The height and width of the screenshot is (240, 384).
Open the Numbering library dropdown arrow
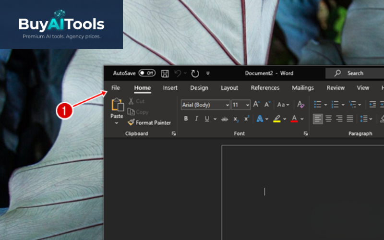click(343, 105)
